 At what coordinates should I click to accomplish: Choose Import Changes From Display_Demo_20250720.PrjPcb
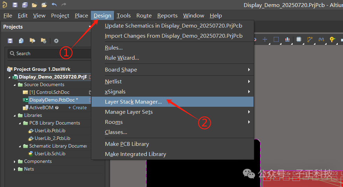173,36
